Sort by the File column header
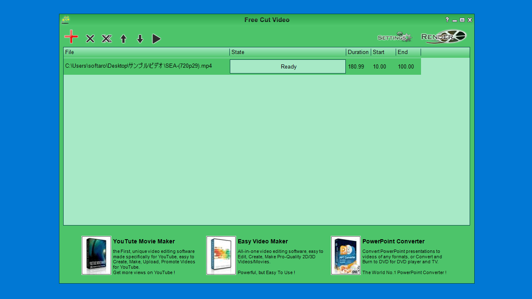The height and width of the screenshot is (299, 532). tap(147, 52)
